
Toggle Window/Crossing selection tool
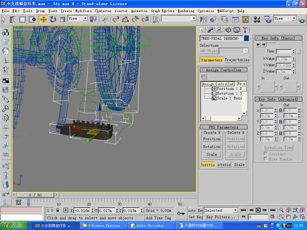pos(32,19)
